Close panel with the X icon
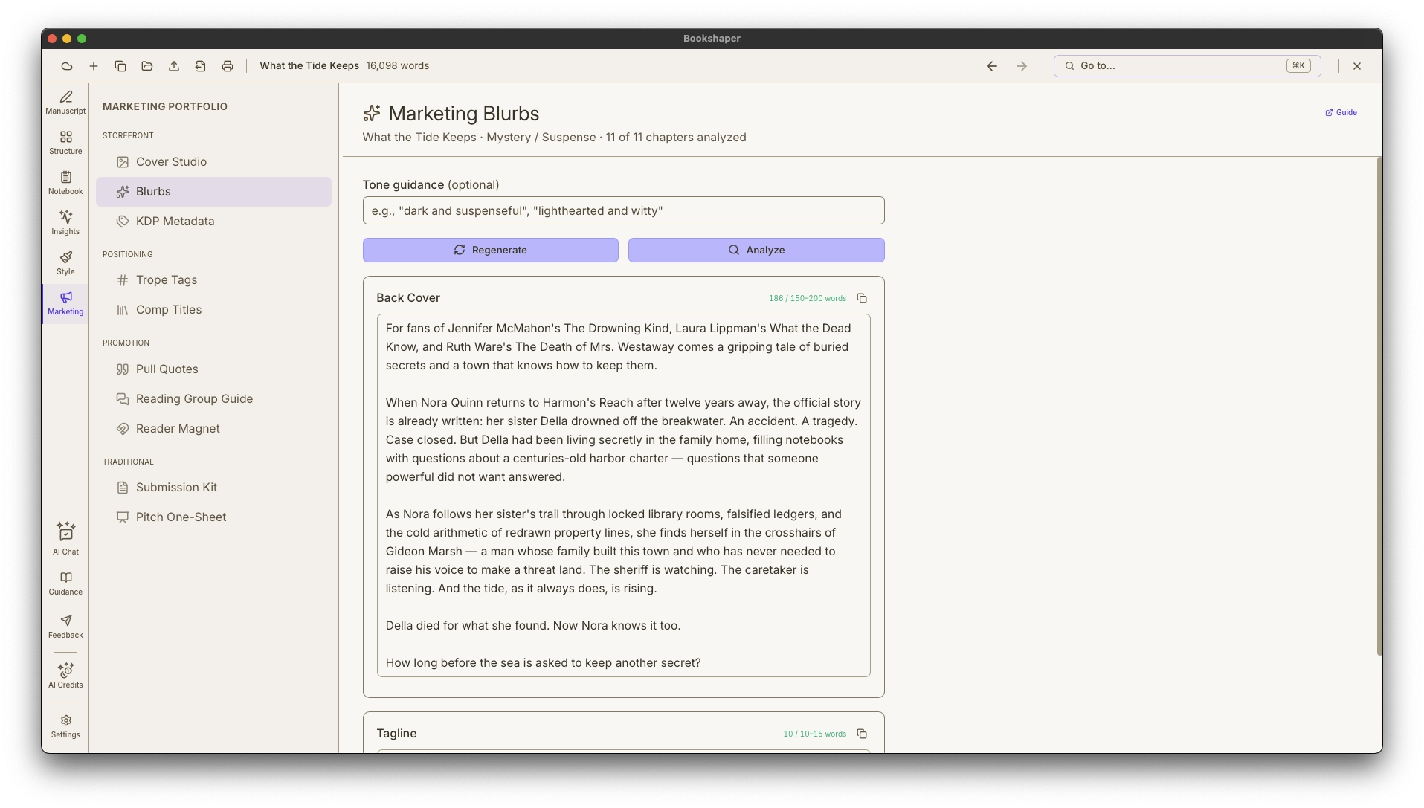 coord(1357,66)
